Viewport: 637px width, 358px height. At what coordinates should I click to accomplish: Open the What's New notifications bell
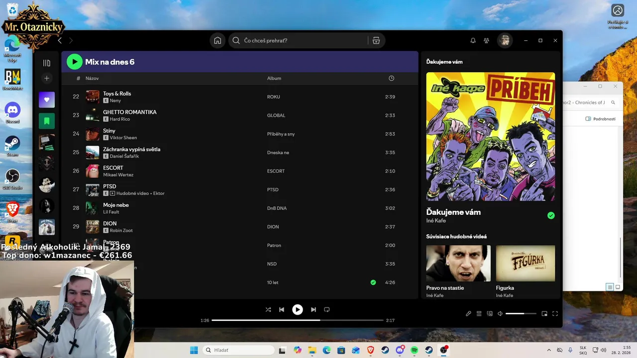tap(473, 41)
